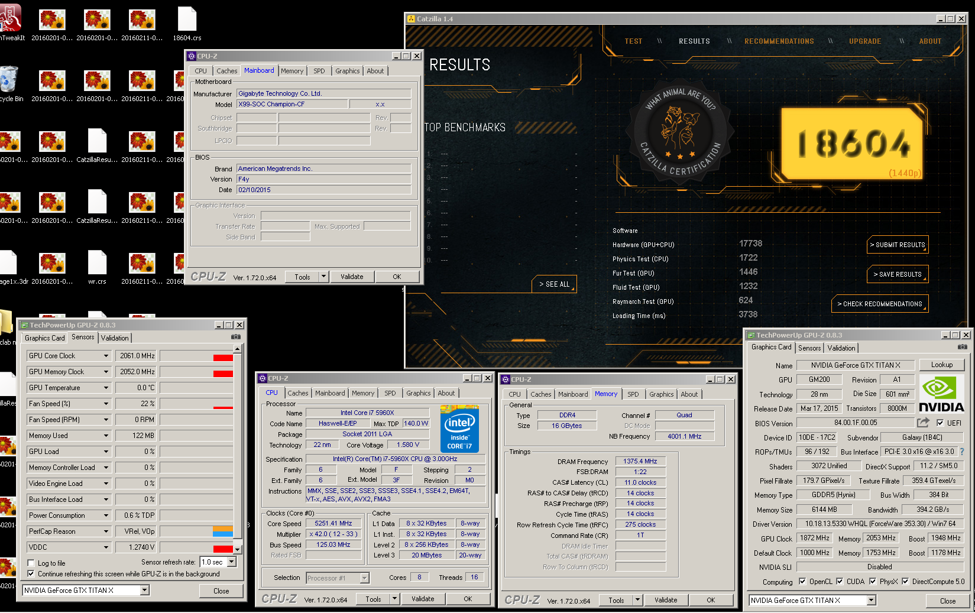Open the Tools dropdown arrow in the CPU-Z Mainboard window
The image size is (975, 613).
tap(323, 277)
